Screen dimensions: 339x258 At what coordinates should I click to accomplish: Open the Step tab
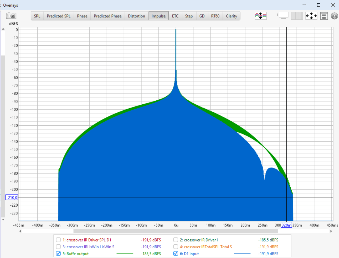tap(189, 16)
